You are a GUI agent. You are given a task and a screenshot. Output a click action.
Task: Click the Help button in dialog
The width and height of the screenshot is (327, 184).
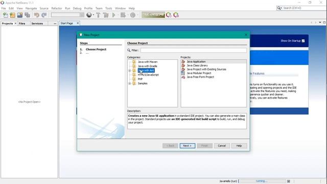point(239,146)
